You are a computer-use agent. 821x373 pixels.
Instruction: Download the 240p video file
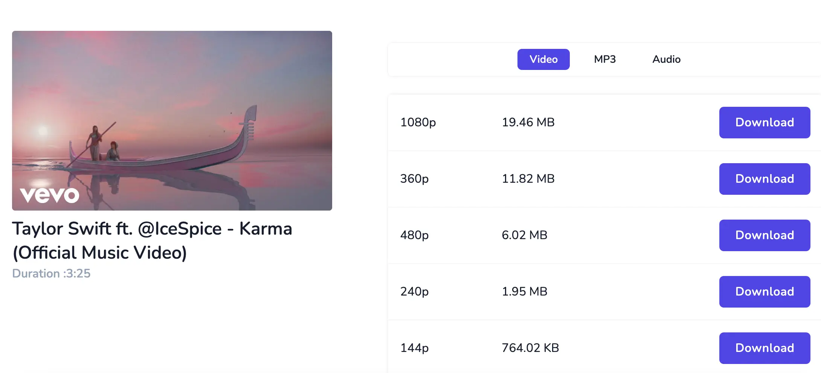point(764,292)
